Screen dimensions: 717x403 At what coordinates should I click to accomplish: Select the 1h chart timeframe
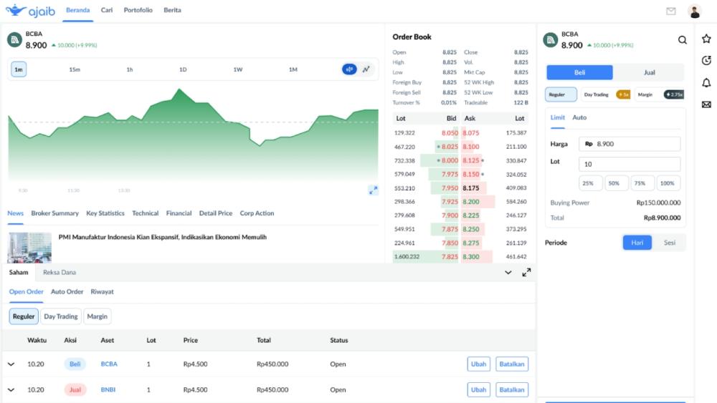pos(129,69)
